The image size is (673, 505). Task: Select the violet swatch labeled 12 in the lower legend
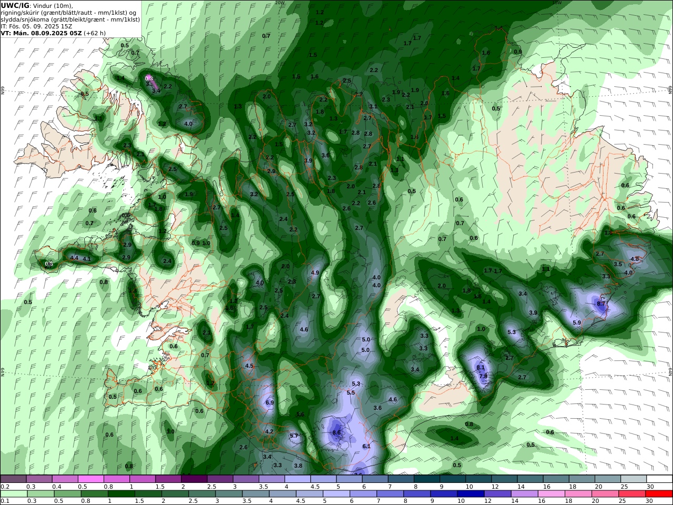[x=497, y=494]
